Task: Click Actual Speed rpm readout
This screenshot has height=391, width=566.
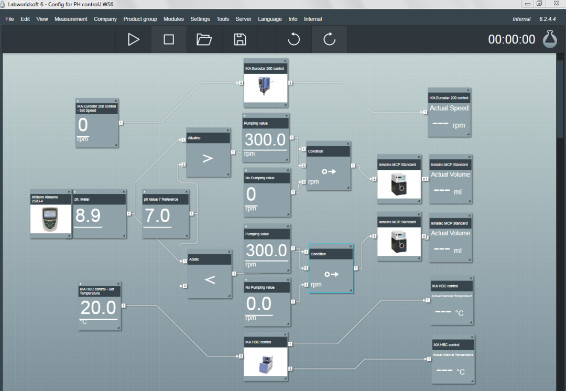Action: (x=449, y=125)
